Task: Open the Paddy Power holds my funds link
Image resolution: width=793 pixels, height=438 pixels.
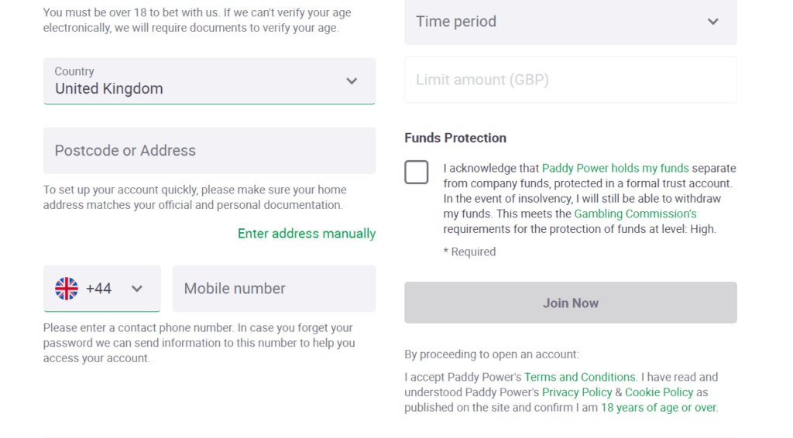Action: [x=615, y=169]
